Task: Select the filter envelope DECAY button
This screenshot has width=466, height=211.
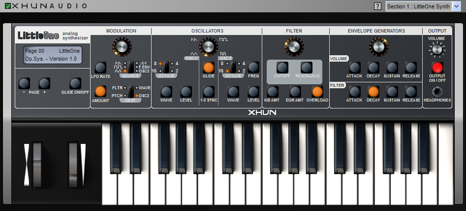Action: (373, 92)
